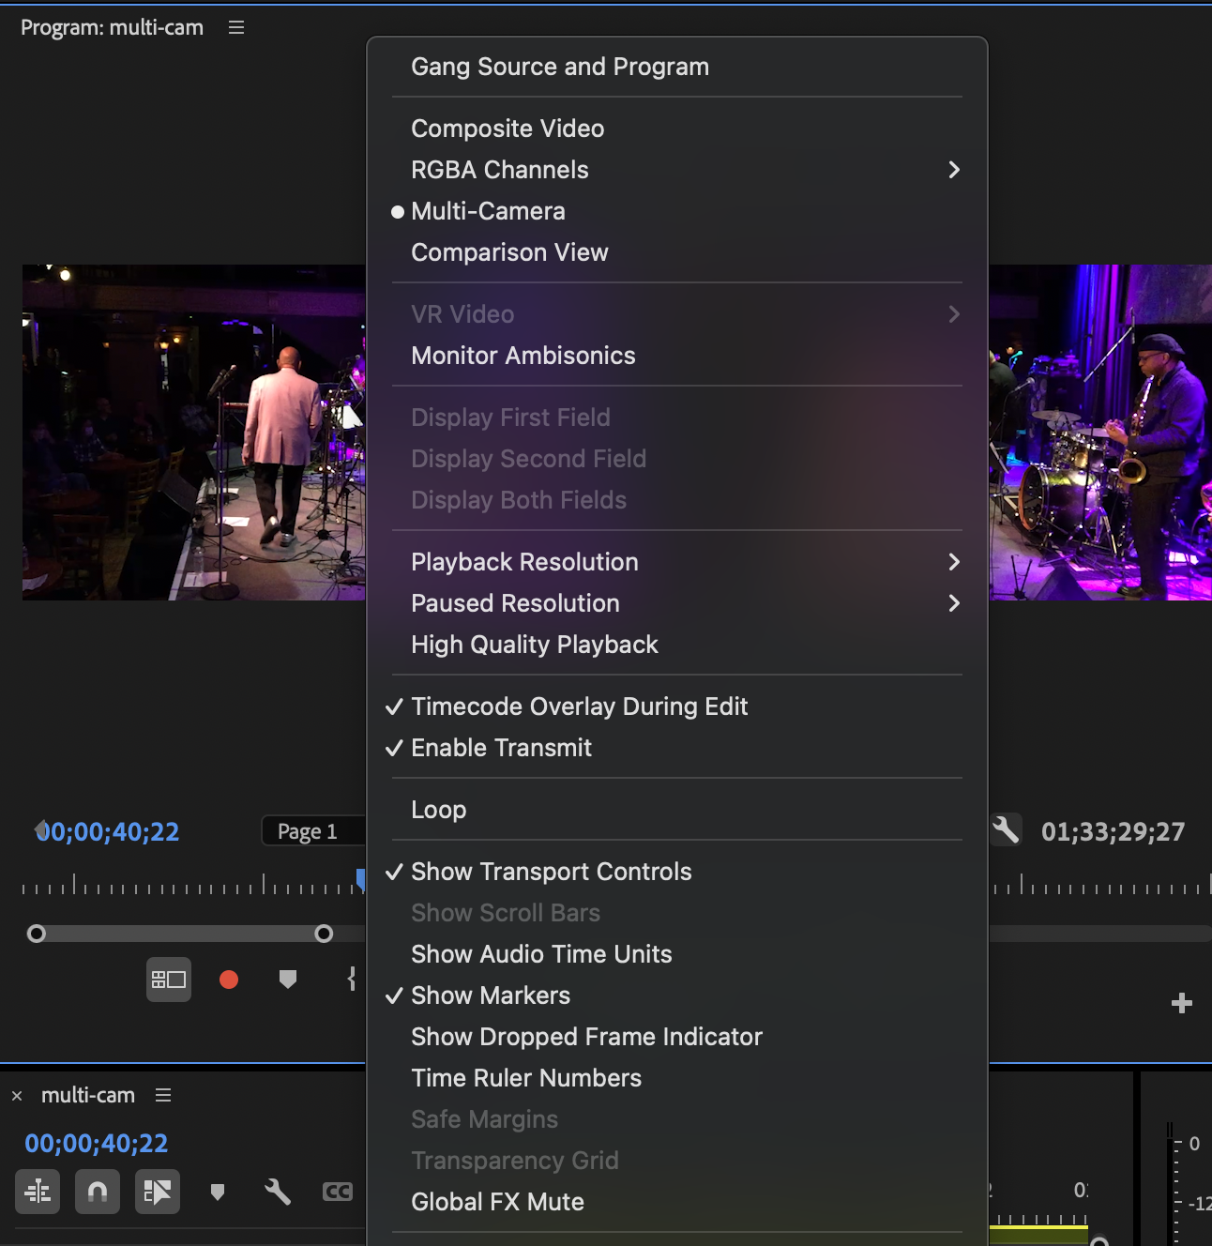Open the Button Editor with the plus icon

point(1182,1003)
